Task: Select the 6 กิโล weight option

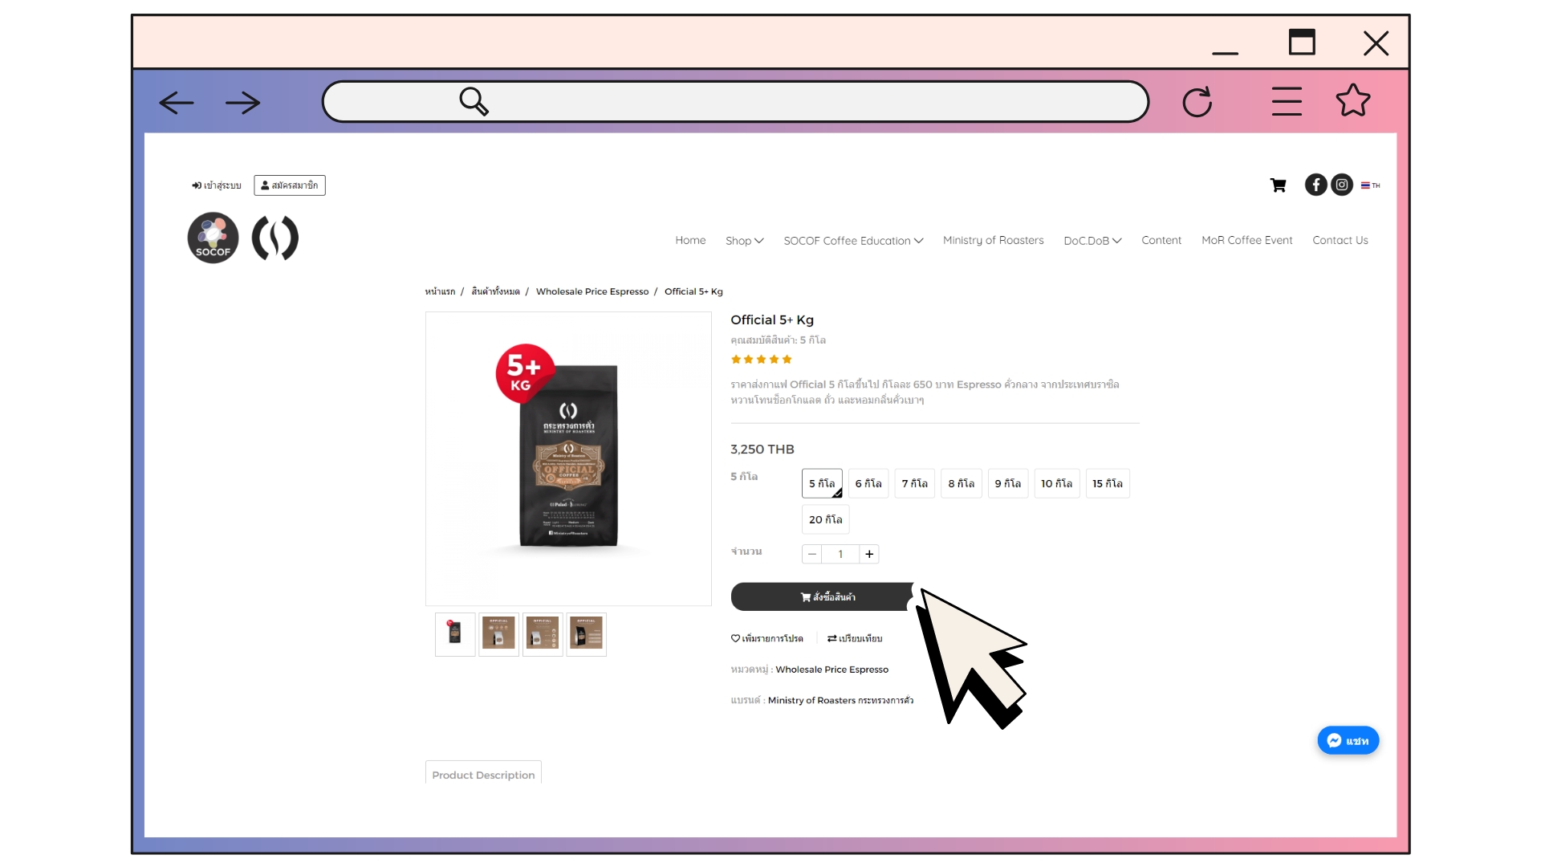Action: coord(868,483)
